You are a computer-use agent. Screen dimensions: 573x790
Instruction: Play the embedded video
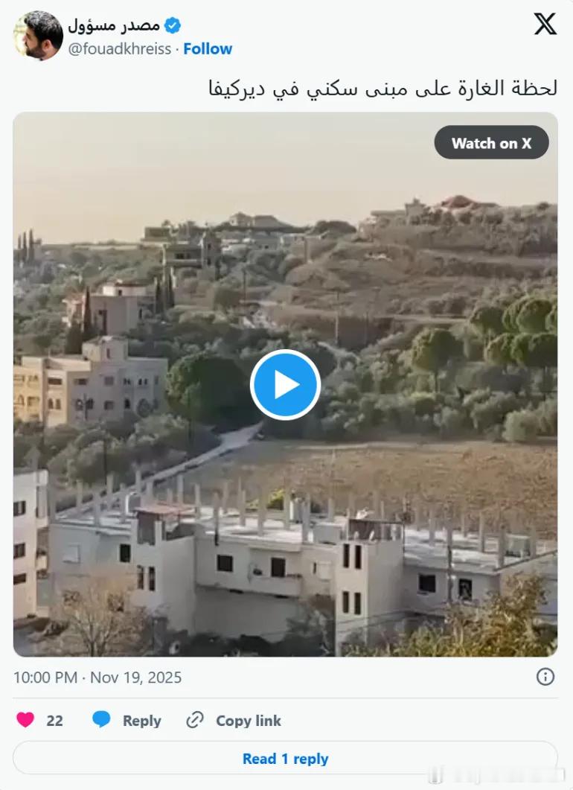tap(286, 385)
